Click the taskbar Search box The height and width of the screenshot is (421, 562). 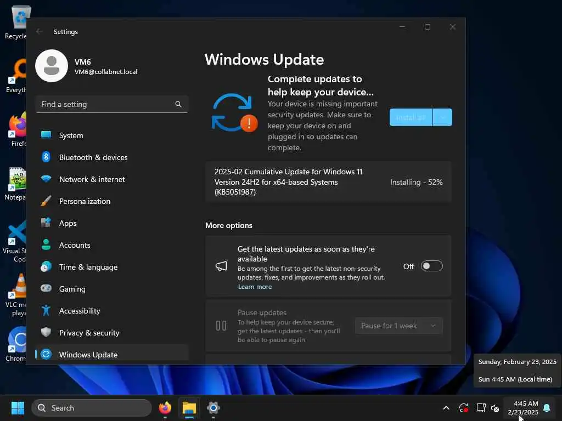[x=92, y=408]
